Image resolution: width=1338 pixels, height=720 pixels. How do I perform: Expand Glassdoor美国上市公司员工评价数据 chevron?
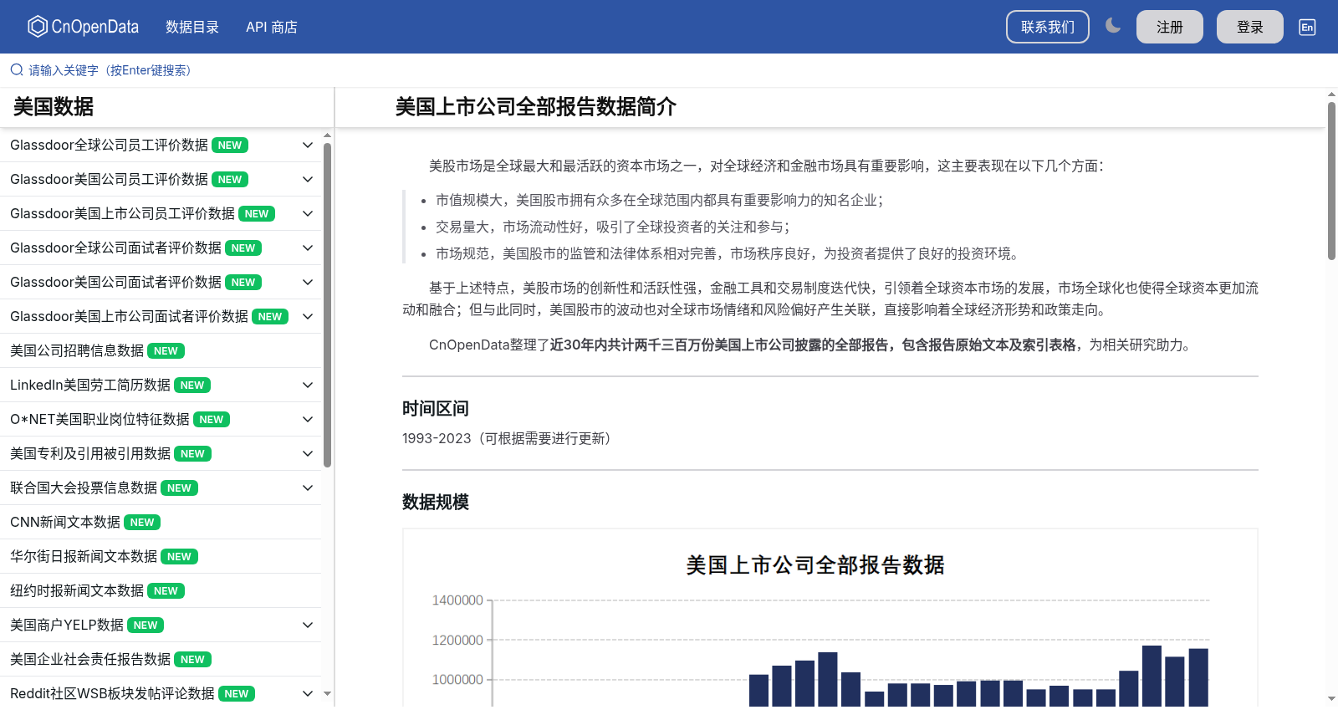pyautogui.click(x=308, y=214)
